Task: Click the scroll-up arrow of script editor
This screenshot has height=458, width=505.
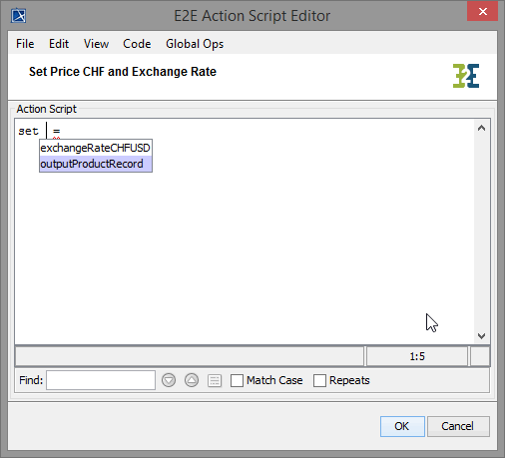Action: click(481, 128)
